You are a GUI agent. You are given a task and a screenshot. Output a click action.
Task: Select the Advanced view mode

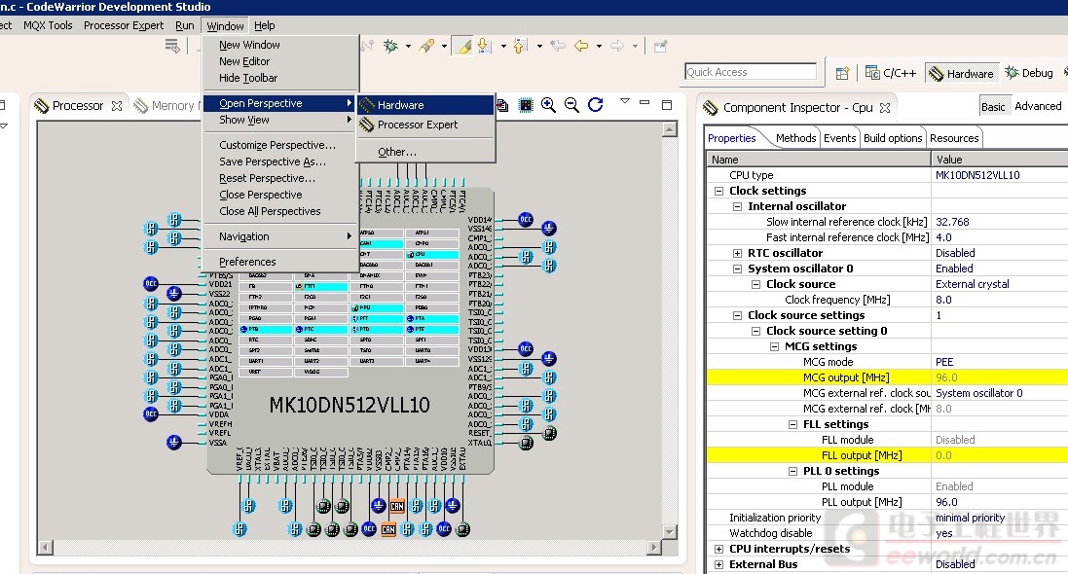1038,106
